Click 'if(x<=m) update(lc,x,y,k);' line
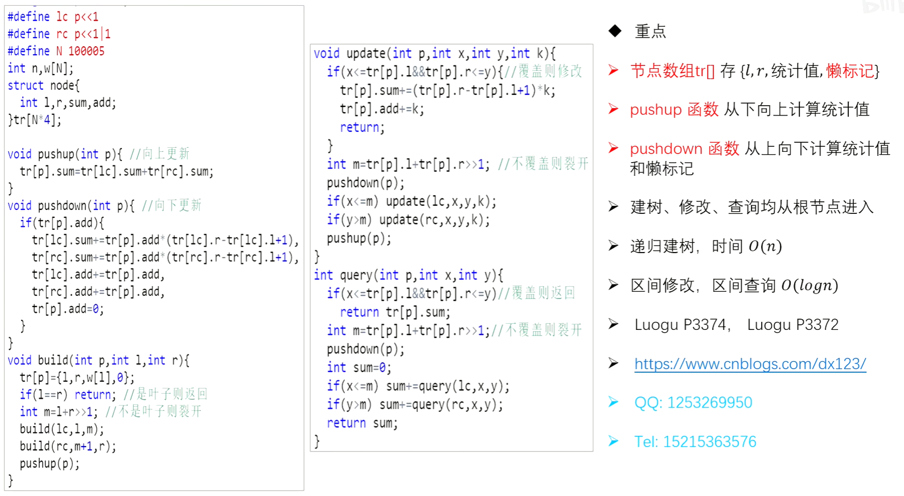Viewport: 904px width, 496px height. [x=412, y=201]
